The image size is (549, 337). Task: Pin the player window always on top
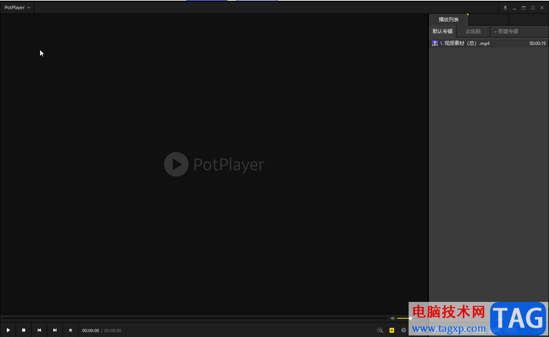(x=505, y=8)
